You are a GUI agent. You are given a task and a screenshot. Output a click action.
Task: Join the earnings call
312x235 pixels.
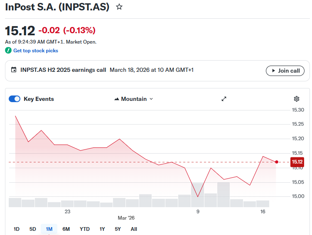(x=285, y=71)
